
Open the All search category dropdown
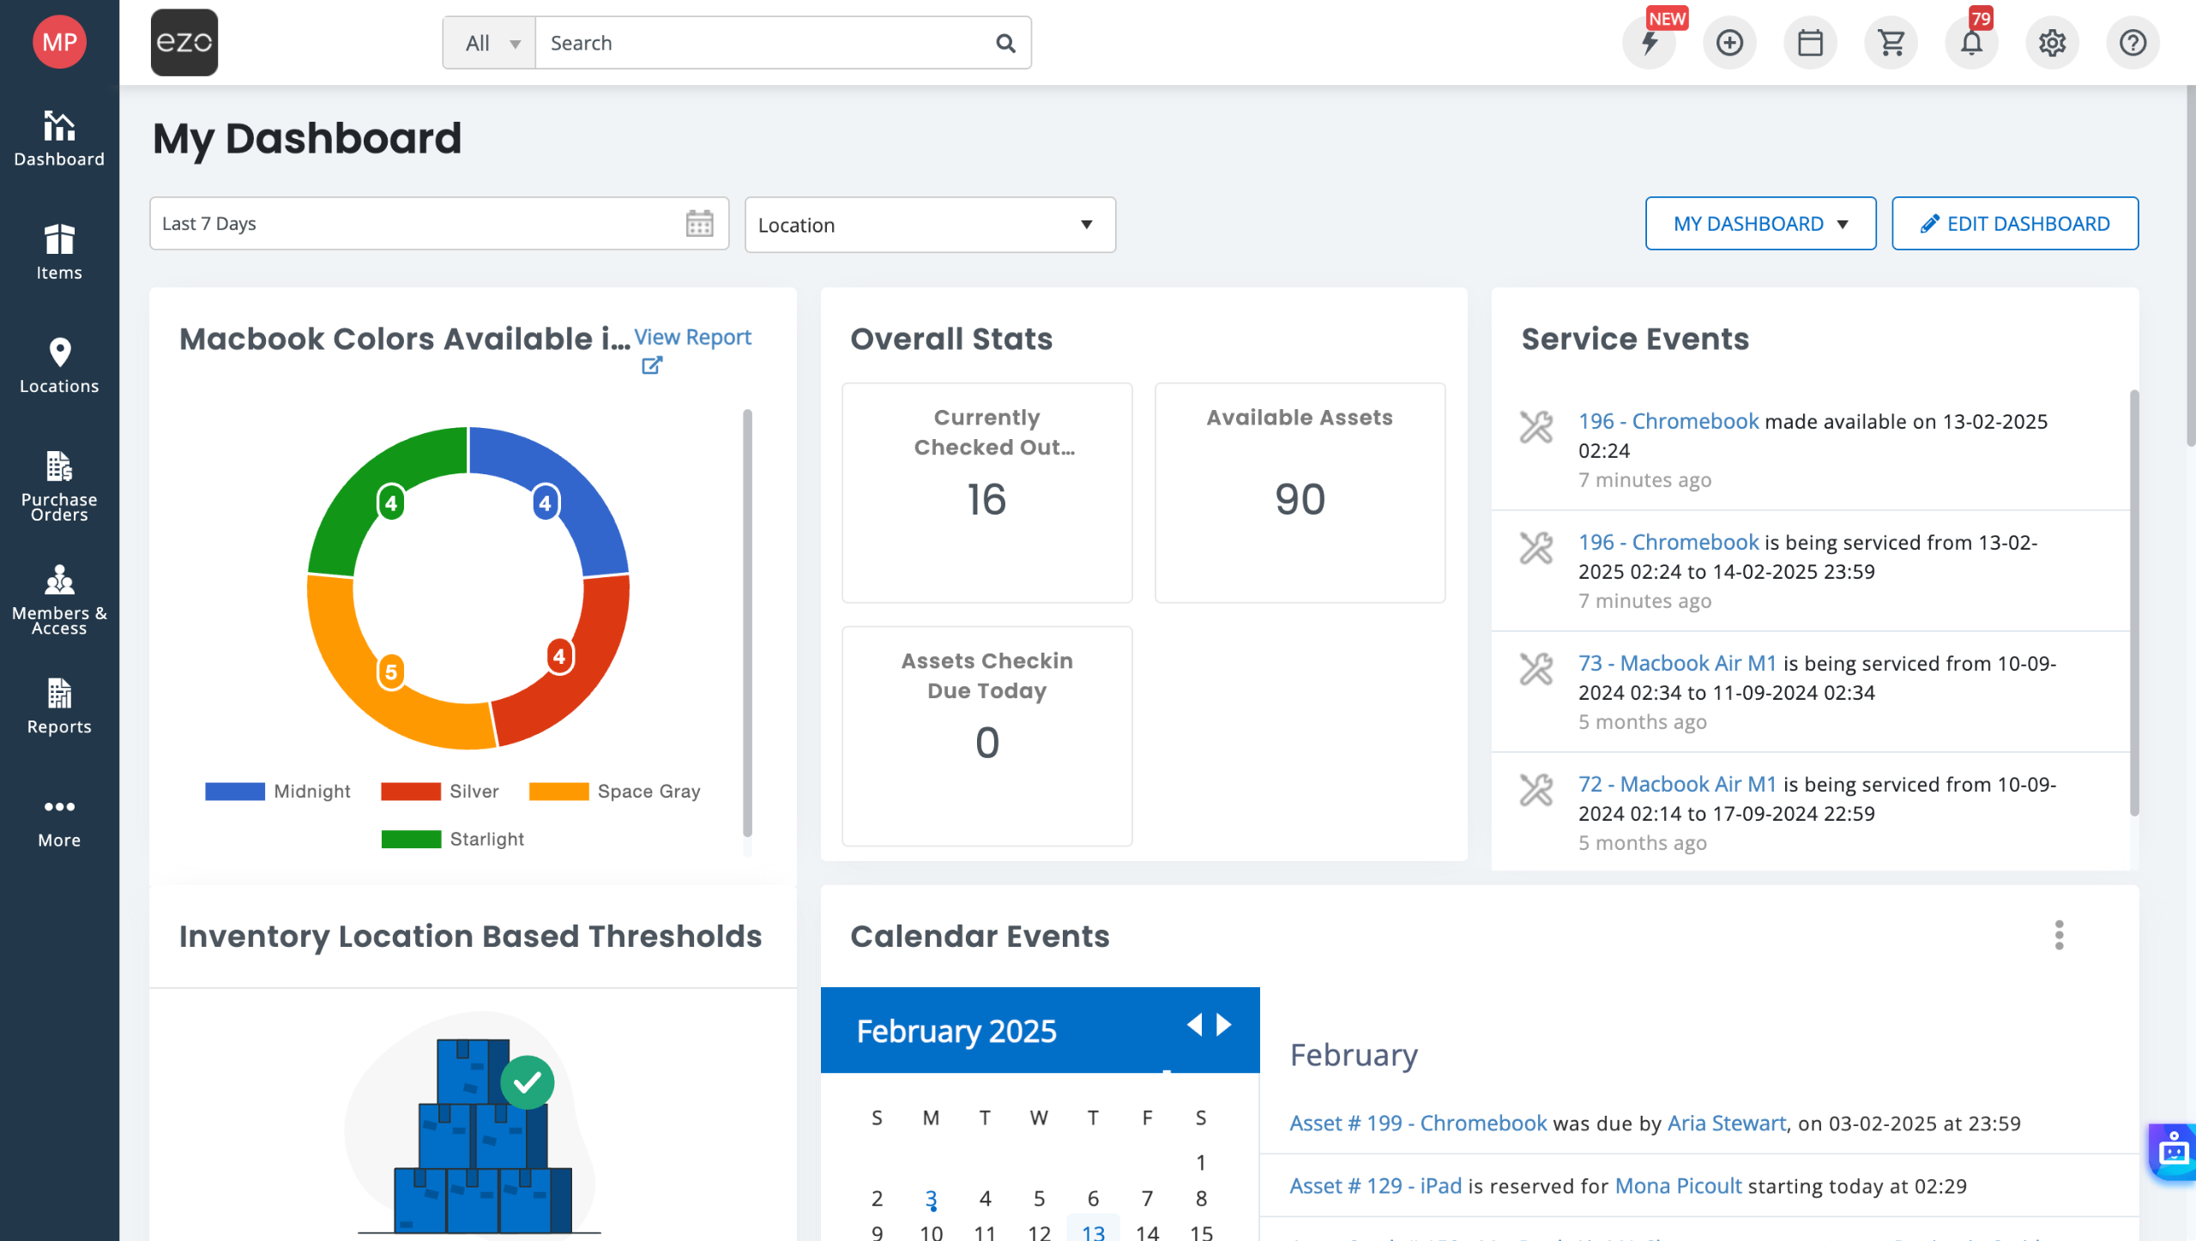click(x=490, y=43)
